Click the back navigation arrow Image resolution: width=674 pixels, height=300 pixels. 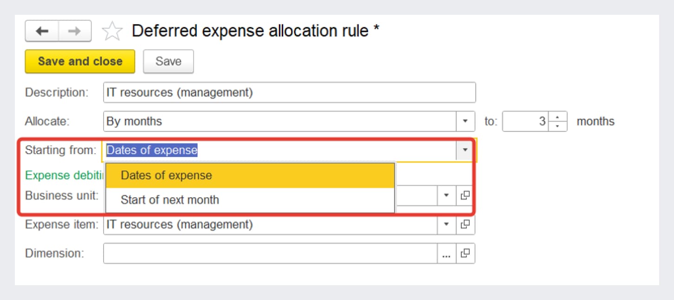click(42, 31)
